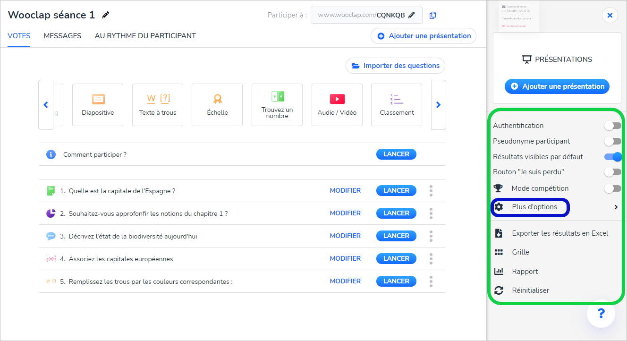Image resolution: width=627 pixels, height=341 pixels.
Task: Open AU RYTHME DU PARTICIPANT tab
Action: (145, 36)
